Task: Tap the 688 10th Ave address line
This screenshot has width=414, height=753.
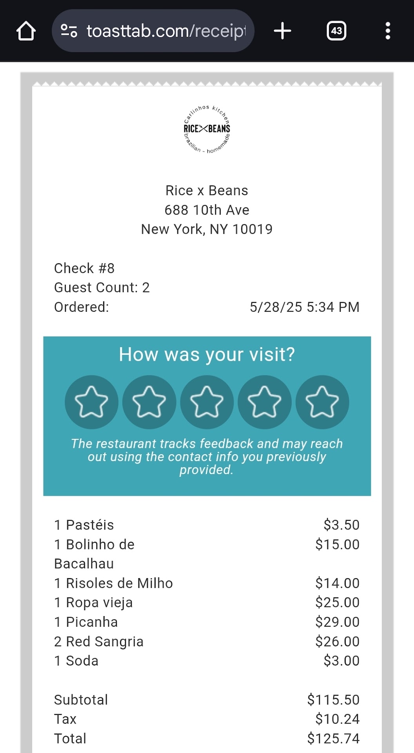Action: [x=207, y=210]
